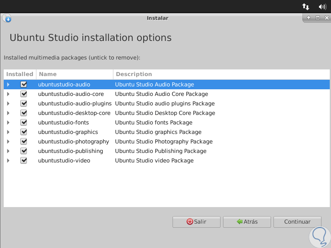Viewport: 331px width, 248px height.
Task: Click the Description column header
Action: tap(221, 74)
